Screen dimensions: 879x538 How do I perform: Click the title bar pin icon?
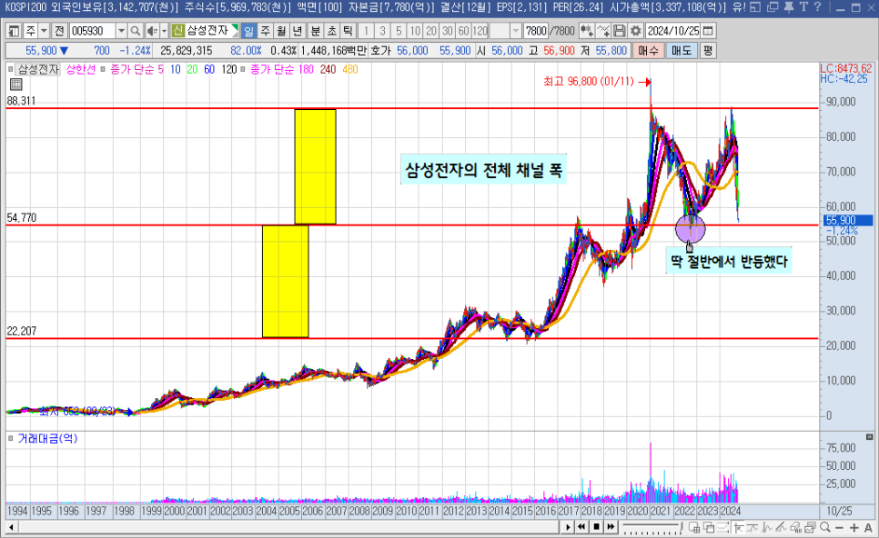coord(788,7)
